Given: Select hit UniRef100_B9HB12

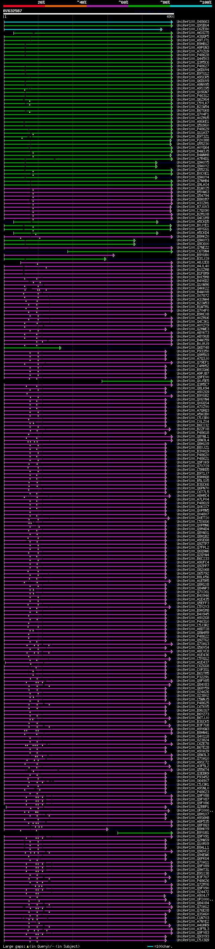Looking at the screenshot, I should click(193, 44).
